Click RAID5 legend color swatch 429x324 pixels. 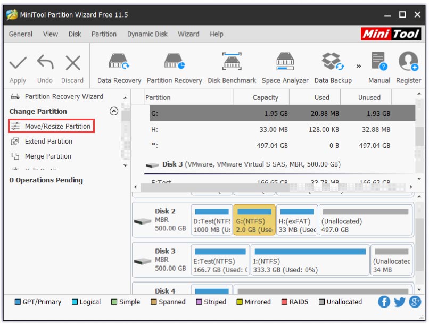coord(284,302)
